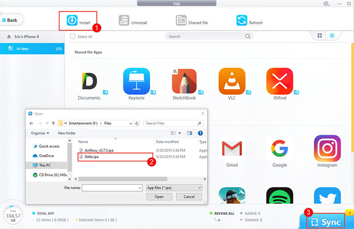Screen dimensions: 354x229
Task: Open dialog Help icon
Action: 200,133
